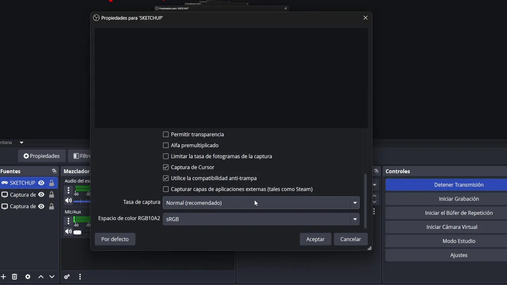Enable Capturar capas de aplicaciones externas
This screenshot has height=285, width=507.
pos(166,189)
